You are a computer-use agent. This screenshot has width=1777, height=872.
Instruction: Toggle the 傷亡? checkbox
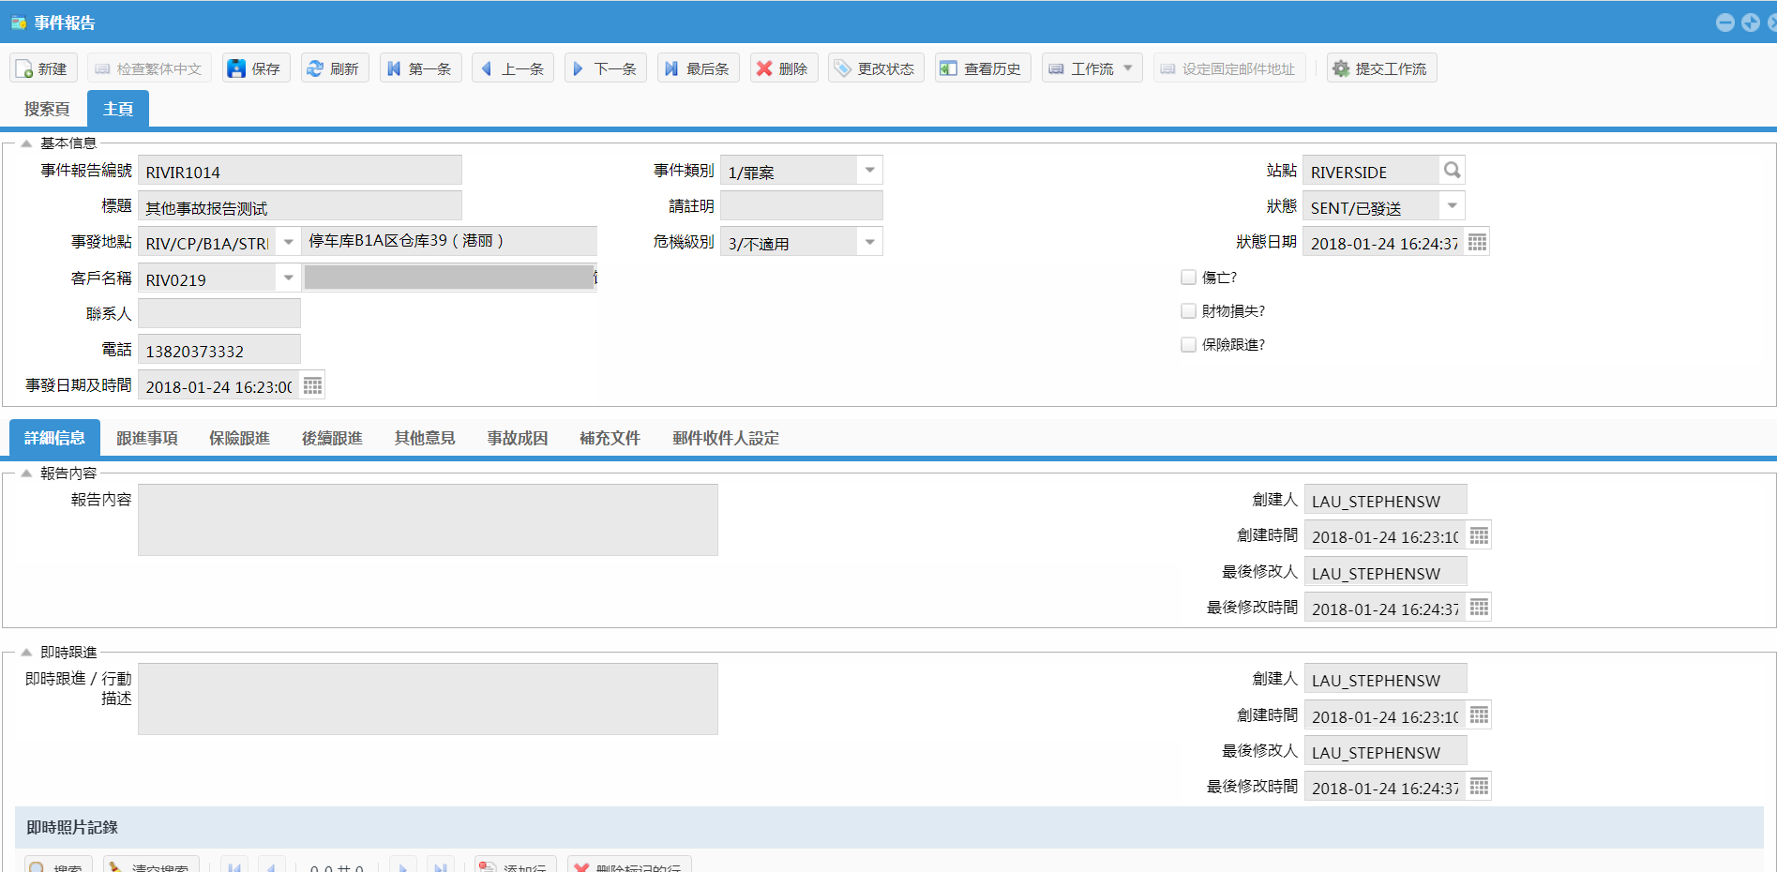(x=1188, y=278)
